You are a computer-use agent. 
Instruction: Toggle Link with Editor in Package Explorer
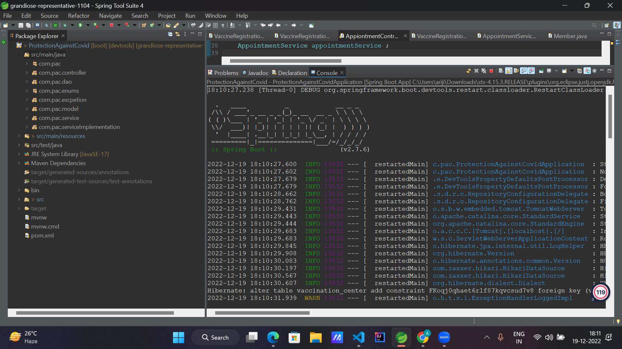click(x=178, y=34)
